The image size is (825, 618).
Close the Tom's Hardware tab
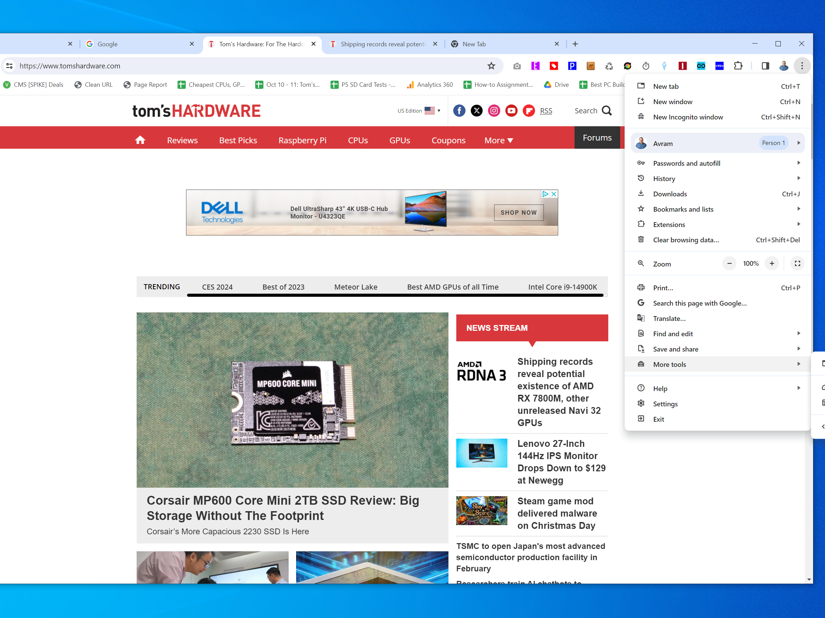[x=314, y=44]
